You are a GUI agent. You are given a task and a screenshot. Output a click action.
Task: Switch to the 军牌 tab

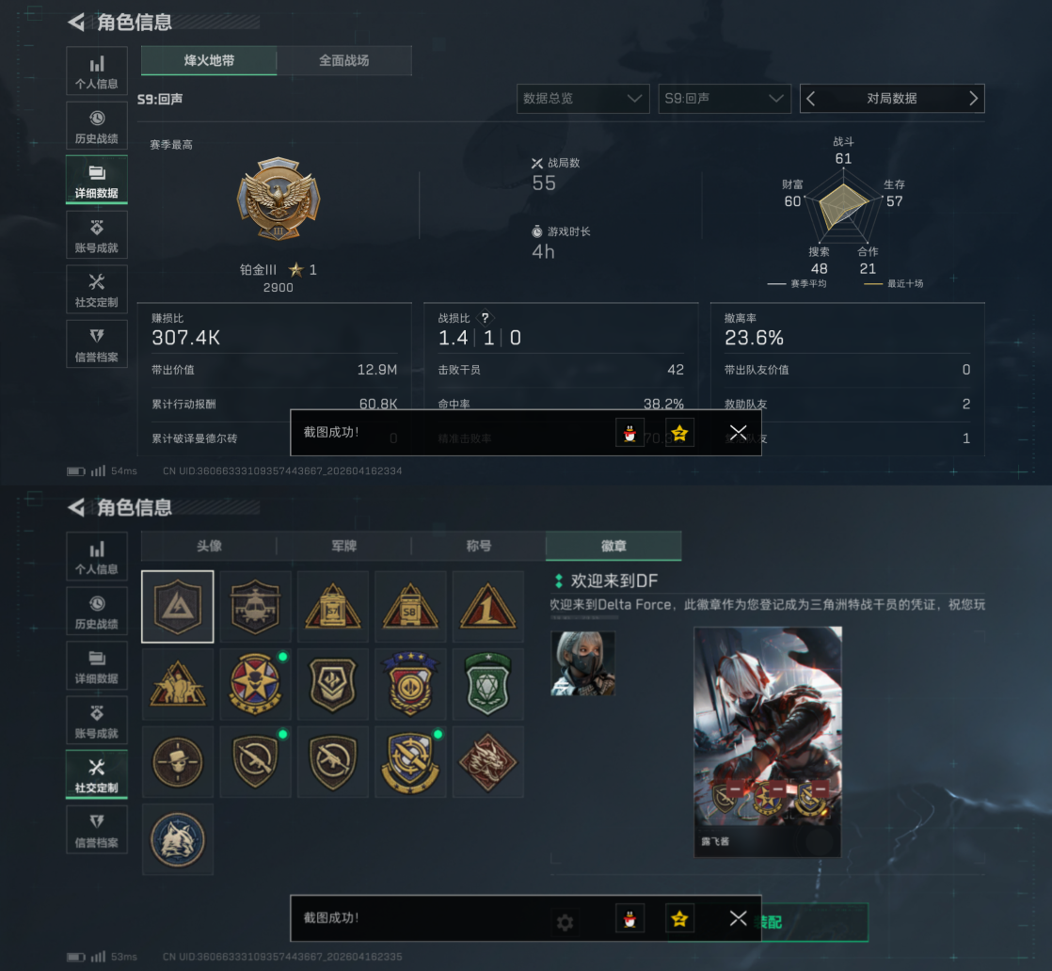click(344, 547)
